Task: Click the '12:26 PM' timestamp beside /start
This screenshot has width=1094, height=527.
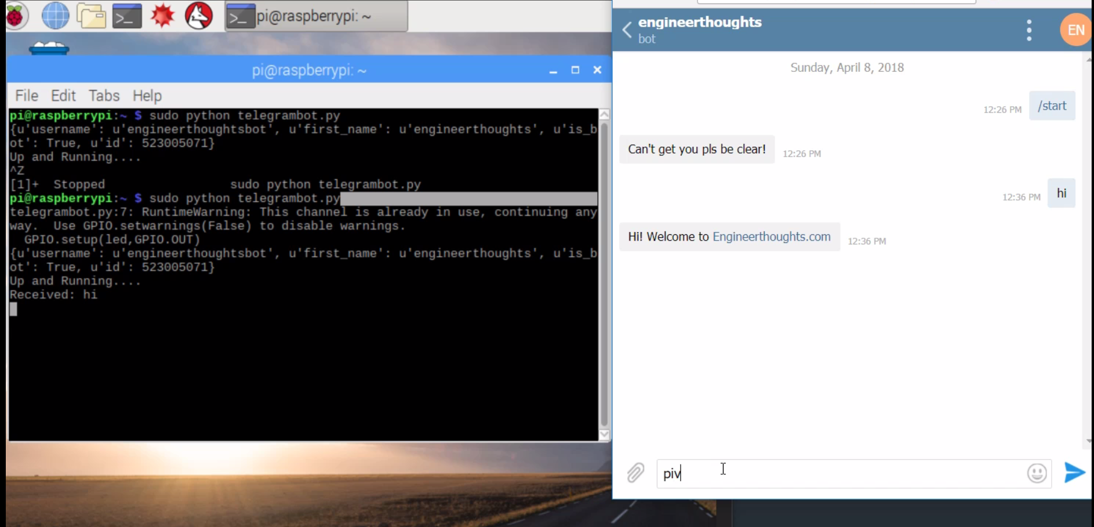Action: pyautogui.click(x=1002, y=110)
